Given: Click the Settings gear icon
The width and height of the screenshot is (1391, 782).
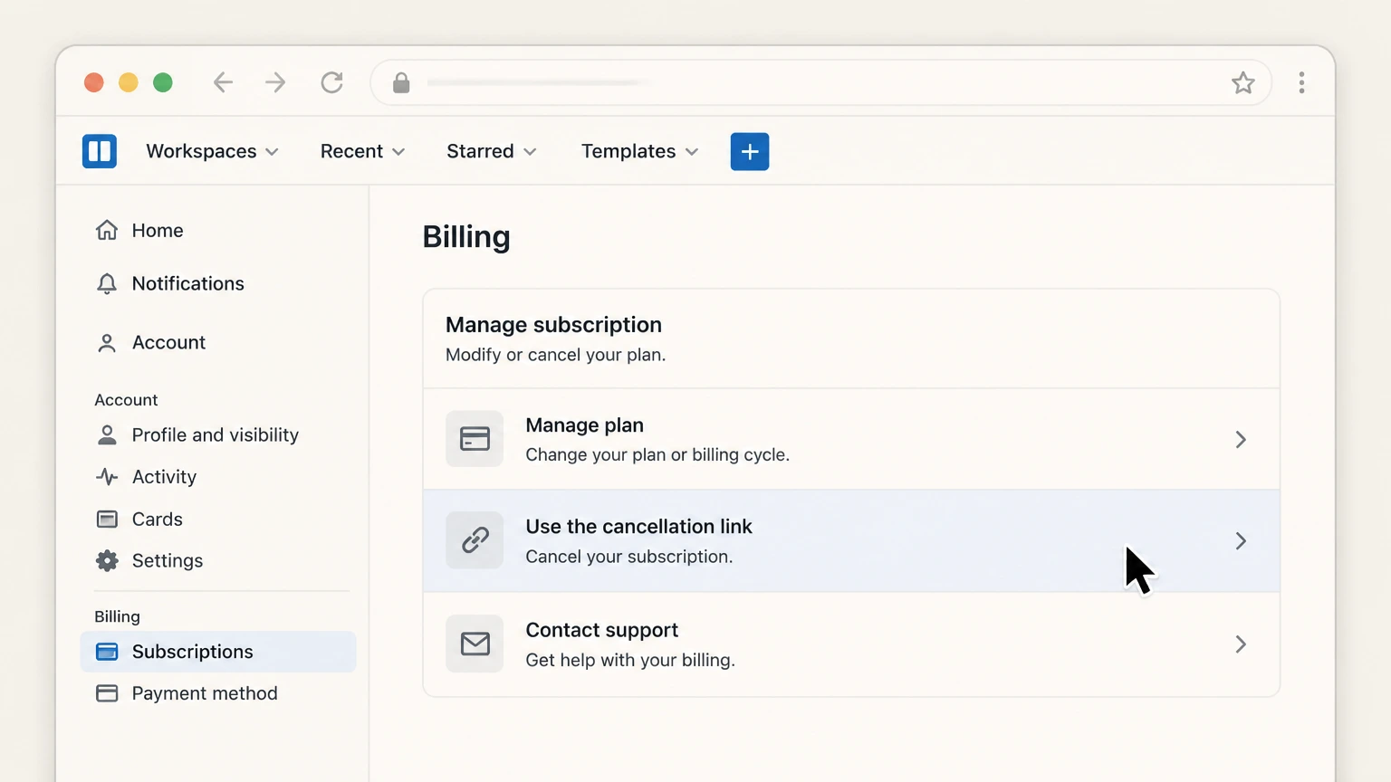Looking at the screenshot, I should 107,561.
